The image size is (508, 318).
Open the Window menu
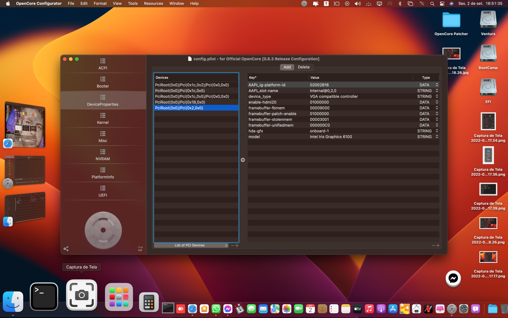point(177,4)
